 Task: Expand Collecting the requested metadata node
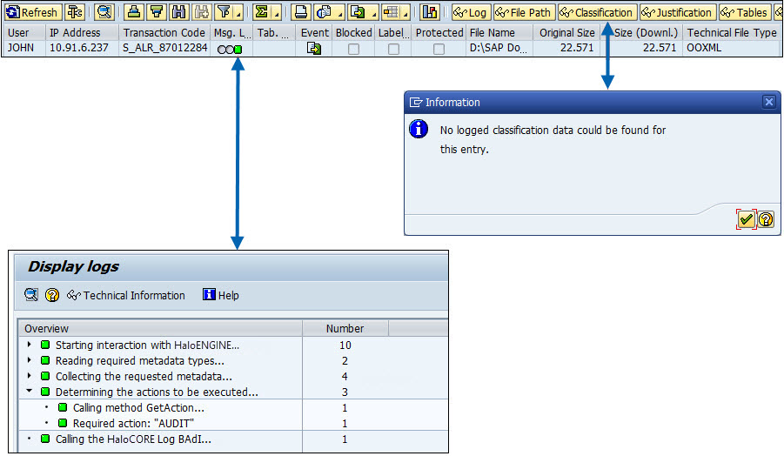[29, 375]
